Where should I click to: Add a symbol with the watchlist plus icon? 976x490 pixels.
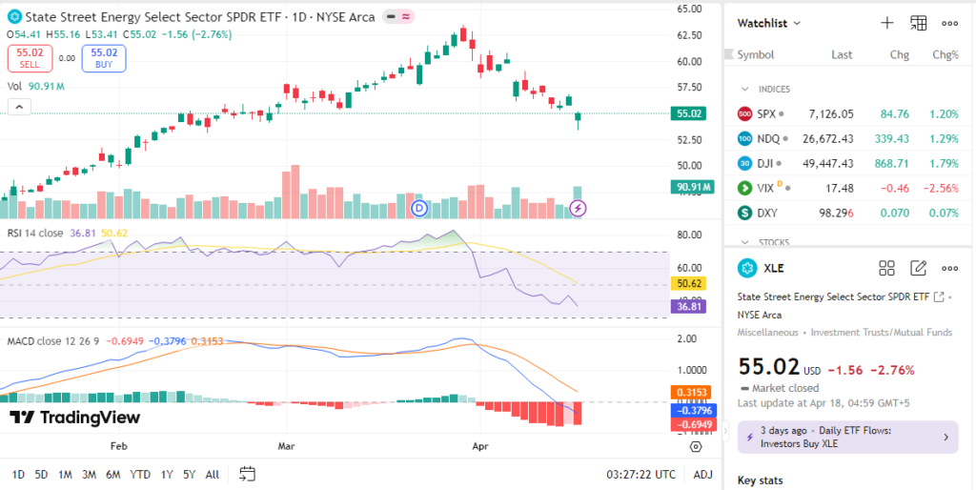(x=886, y=23)
